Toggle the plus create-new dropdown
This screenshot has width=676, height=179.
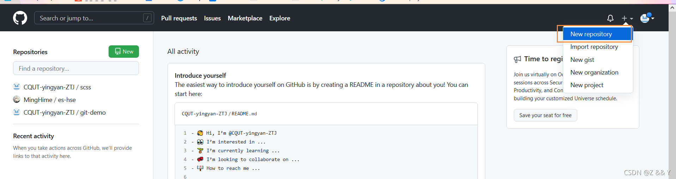627,18
